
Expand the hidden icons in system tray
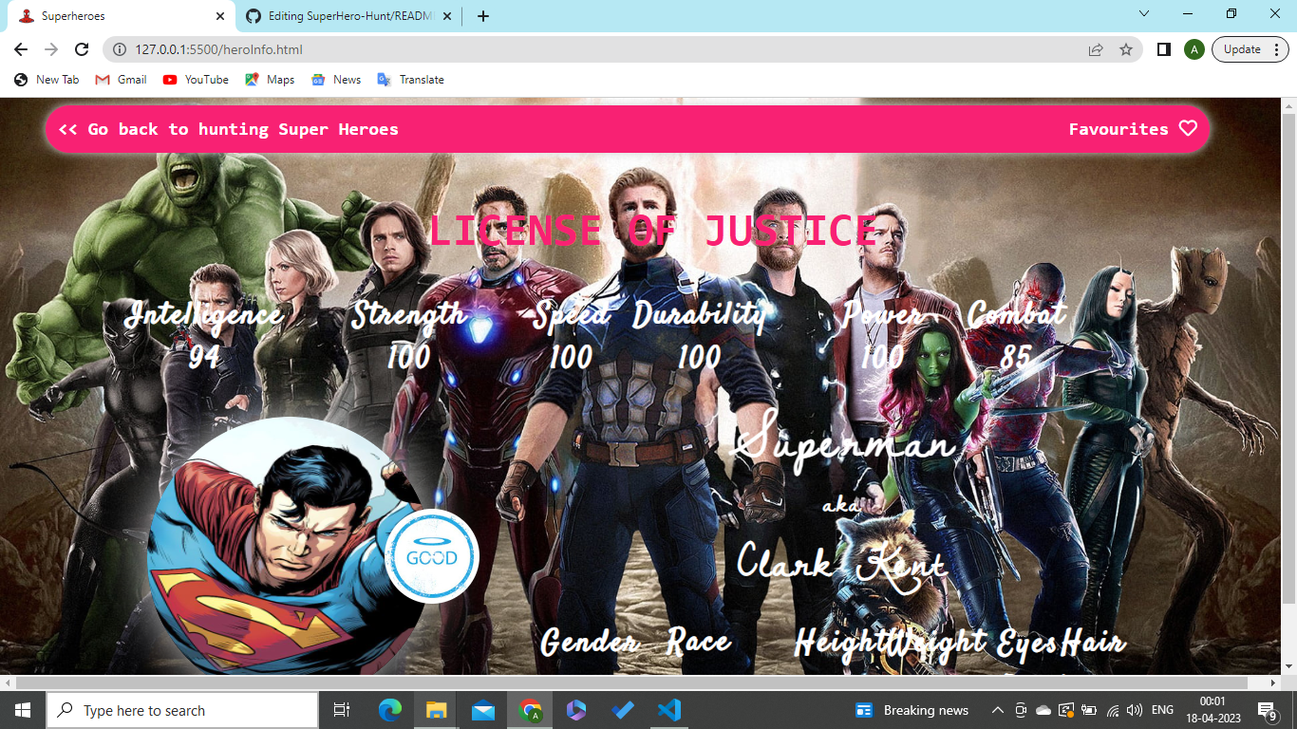click(x=997, y=709)
